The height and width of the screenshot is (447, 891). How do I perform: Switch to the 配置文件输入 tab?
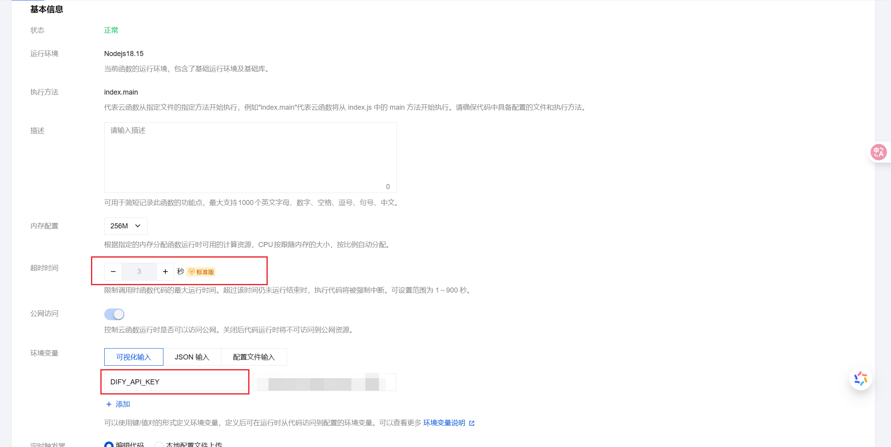[x=254, y=357]
